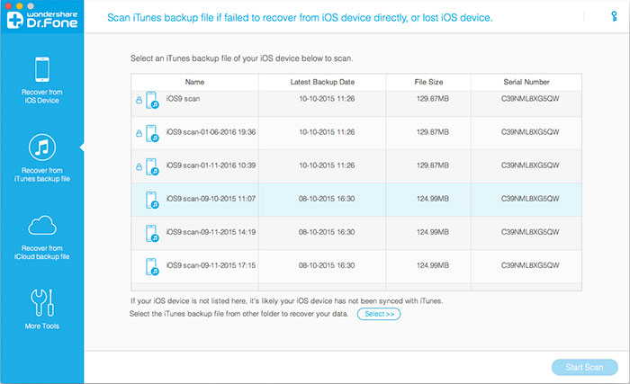The width and height of the screenshot is (630, 384).
Task: Click device icon for iOS9 scan-09-10-2015 11:07
Action: tap(152, 200)
